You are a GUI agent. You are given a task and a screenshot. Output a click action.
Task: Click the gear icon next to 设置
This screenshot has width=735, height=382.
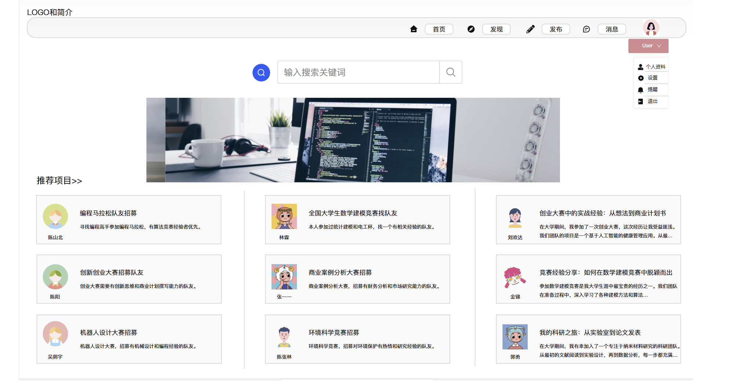(x=641, y=78)
